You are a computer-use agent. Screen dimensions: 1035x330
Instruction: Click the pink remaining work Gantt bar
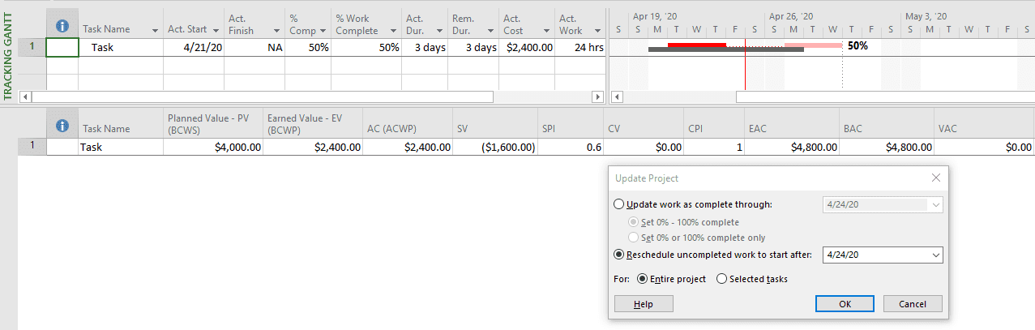click(814, 45)
